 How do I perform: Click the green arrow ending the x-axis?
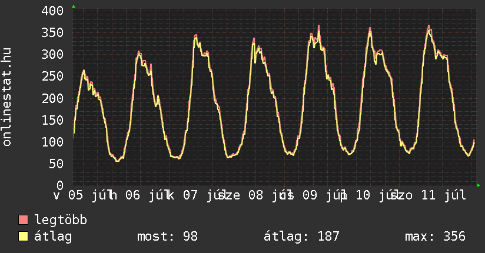point(479,185)
